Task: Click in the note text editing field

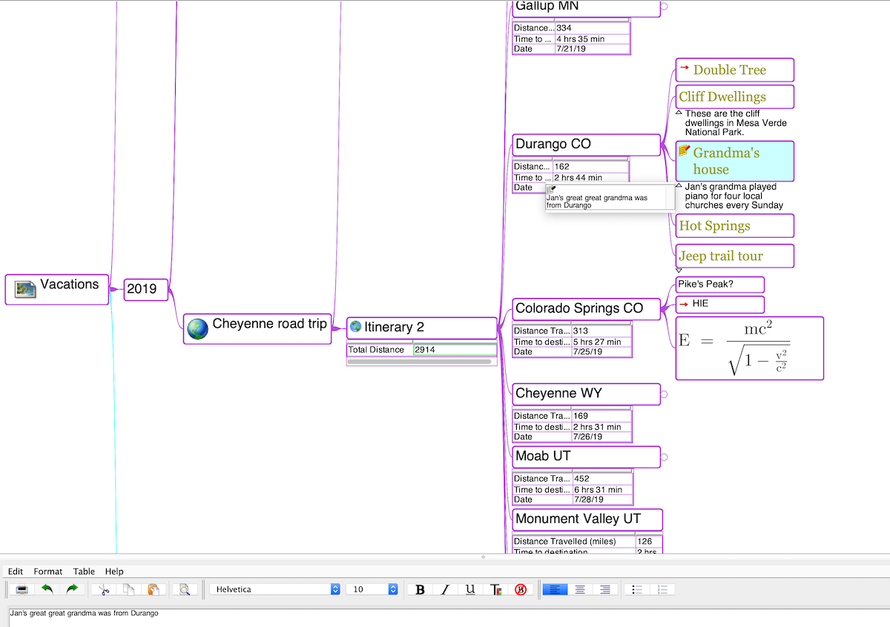Action: tap(445, 617)
